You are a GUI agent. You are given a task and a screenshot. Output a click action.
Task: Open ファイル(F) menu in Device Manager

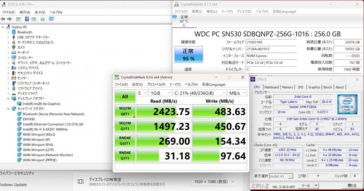pos(9,12)
